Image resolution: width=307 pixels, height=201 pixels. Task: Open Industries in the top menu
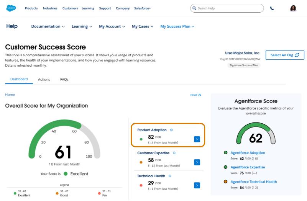tap(50, 8)
